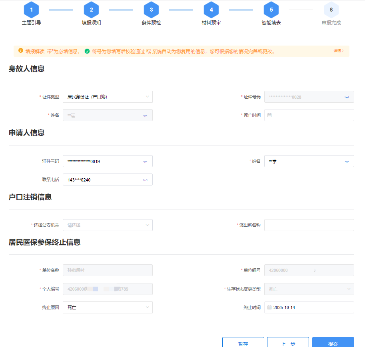Jump to step 3 条件预检
365x347 pixels.
(152, 10)
